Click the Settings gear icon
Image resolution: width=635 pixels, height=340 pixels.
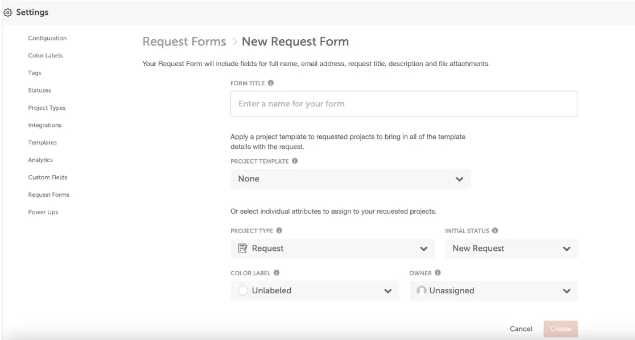(x=9, y=13)
